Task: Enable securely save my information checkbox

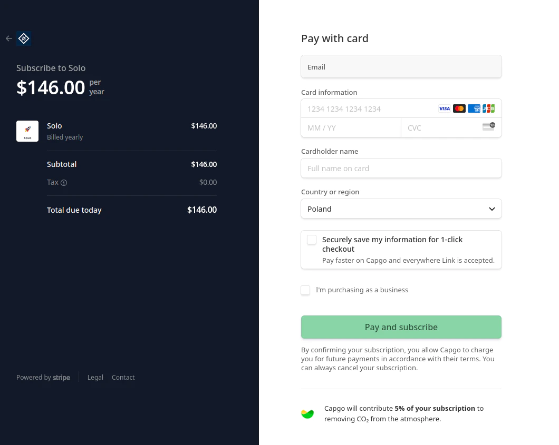Action: pyautogui.click(x=312, y=240)
